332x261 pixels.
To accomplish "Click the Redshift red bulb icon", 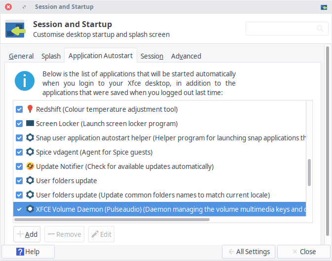I will (x=30, y=109).
